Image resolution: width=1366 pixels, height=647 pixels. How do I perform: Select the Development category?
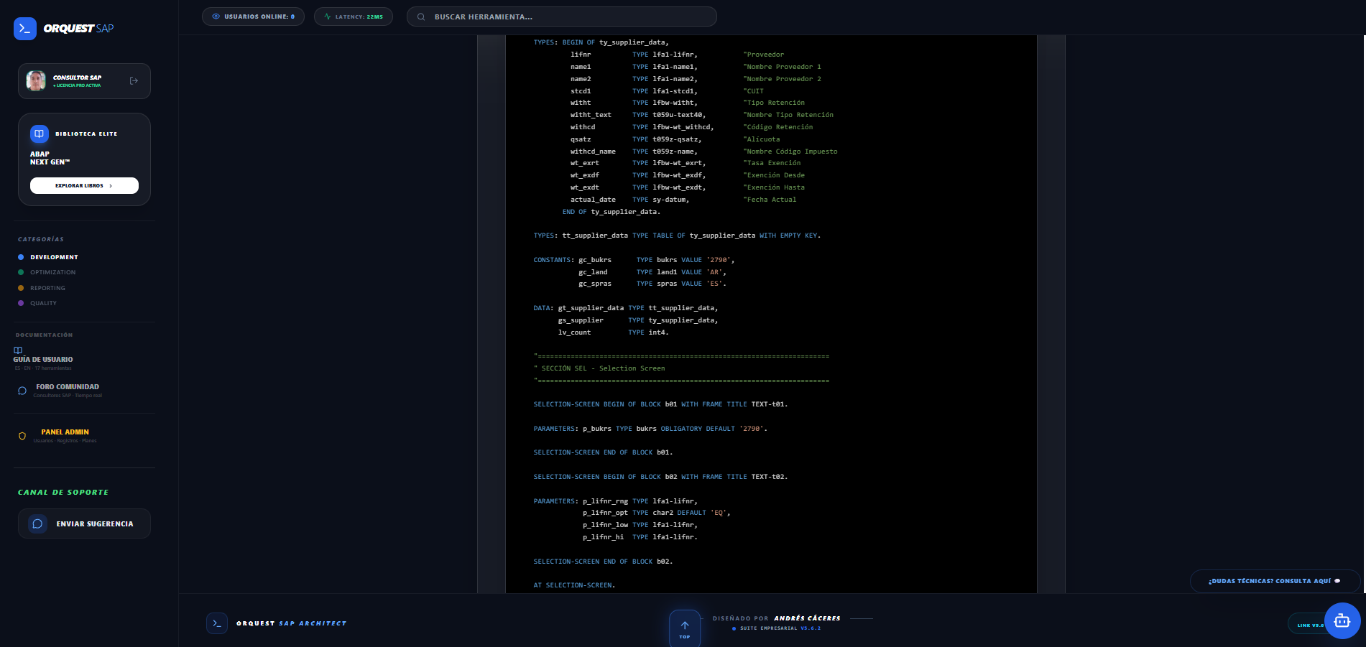coord(53,257)
